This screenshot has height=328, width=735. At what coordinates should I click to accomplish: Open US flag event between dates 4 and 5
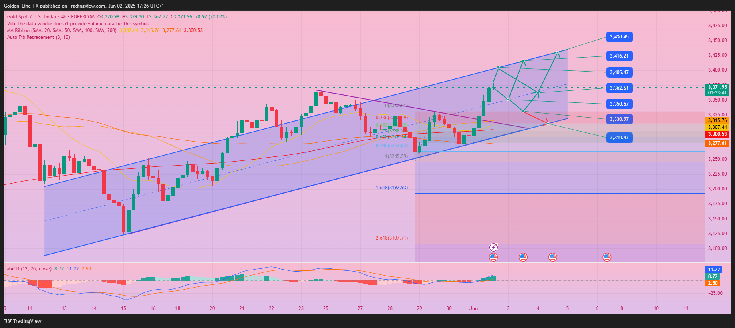tap(553, 257)
